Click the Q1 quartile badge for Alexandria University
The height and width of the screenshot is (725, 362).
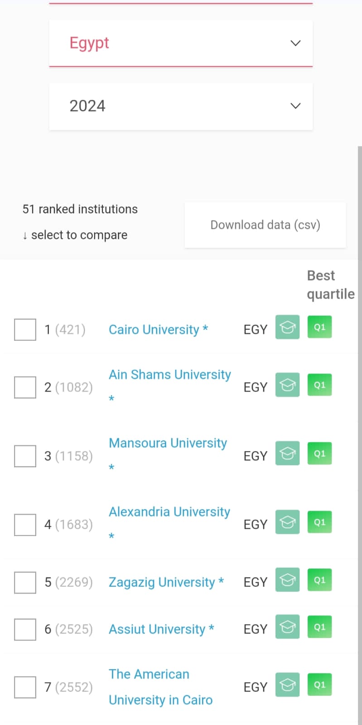tap(319, 522)
